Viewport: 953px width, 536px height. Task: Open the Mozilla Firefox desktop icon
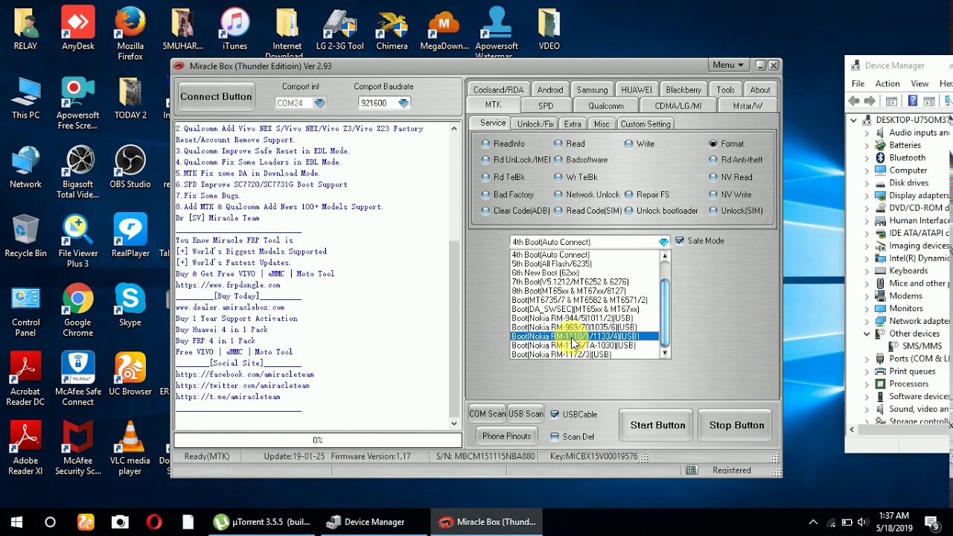[x=130, y=33]
